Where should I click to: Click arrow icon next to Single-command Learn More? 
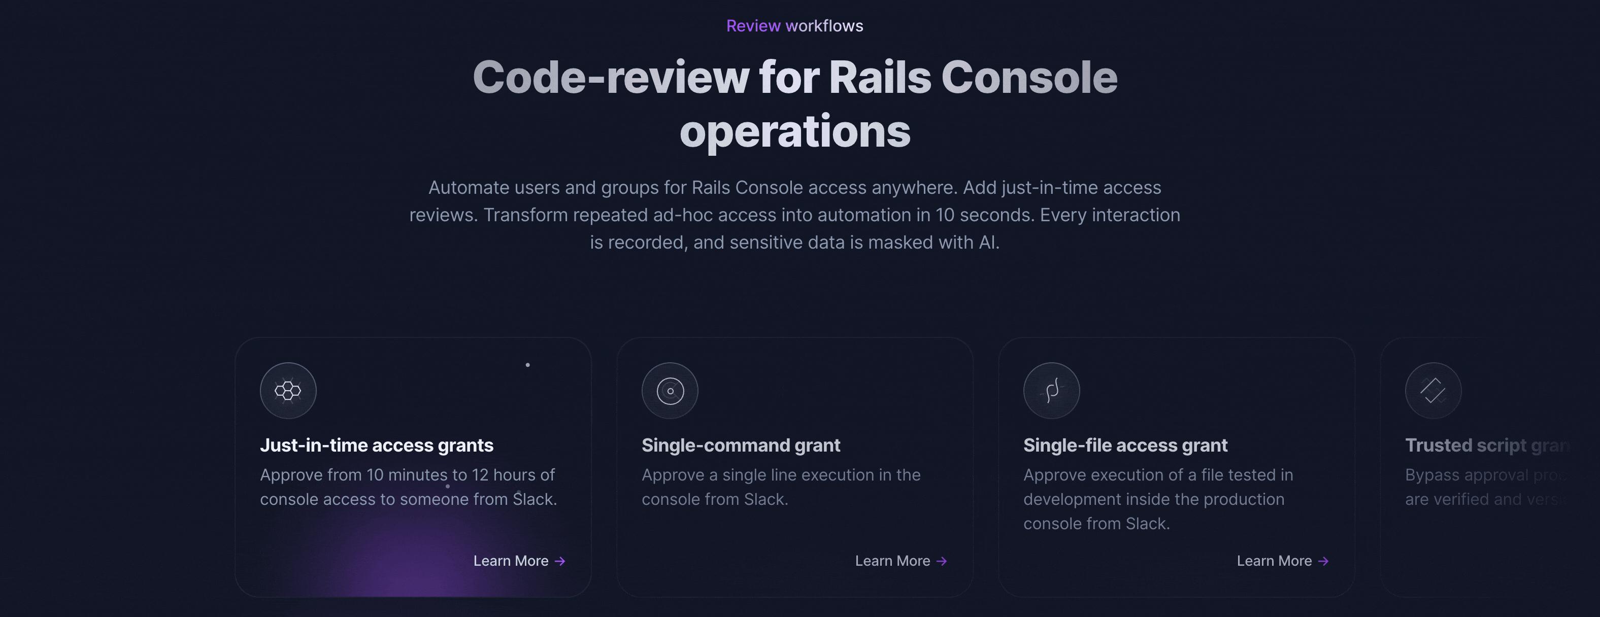pos(942,561)
